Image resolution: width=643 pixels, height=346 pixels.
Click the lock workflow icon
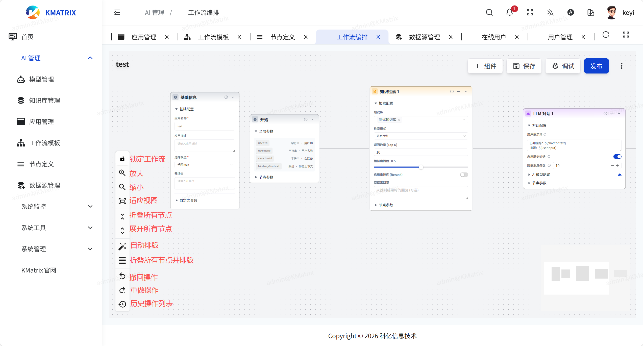122,159
